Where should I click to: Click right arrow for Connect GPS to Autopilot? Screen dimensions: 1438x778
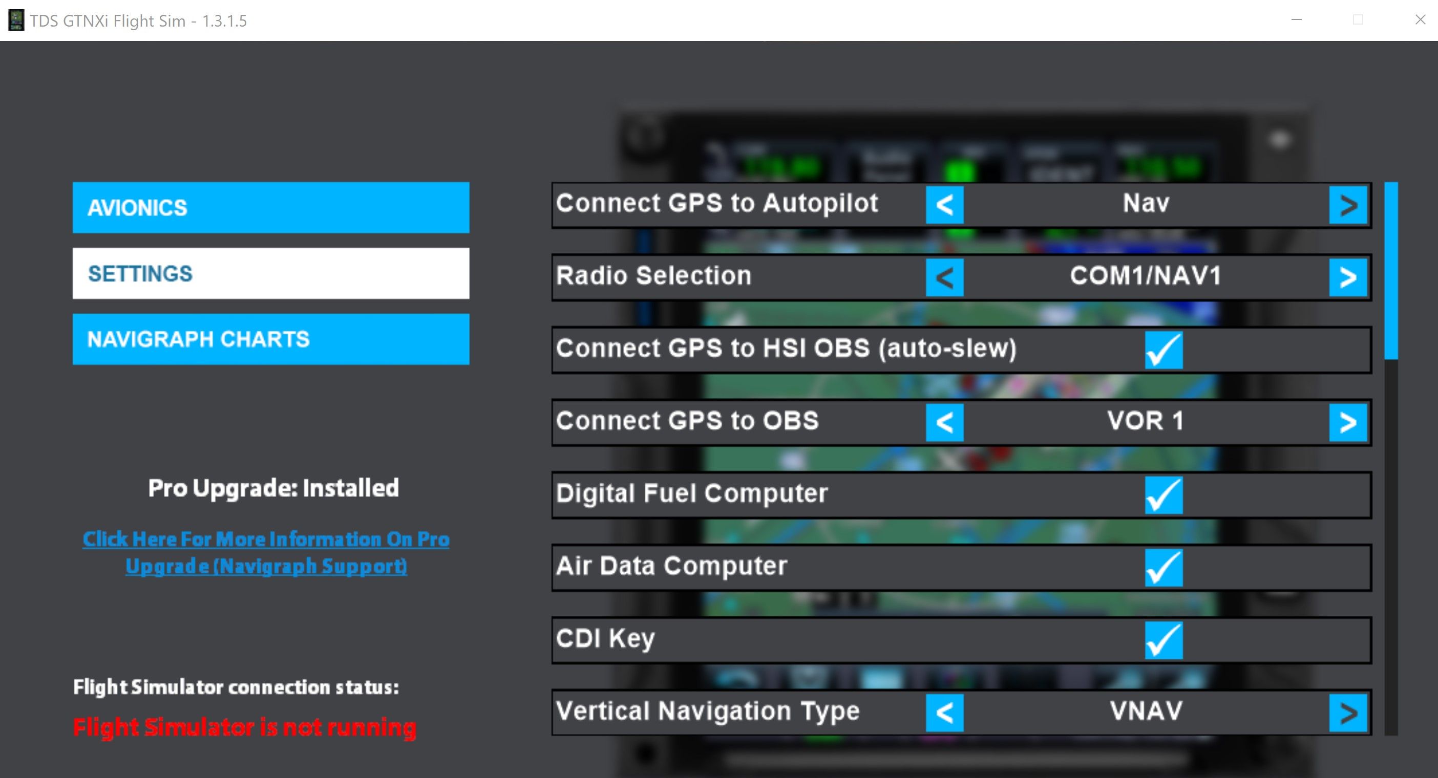click(1348, 205)
